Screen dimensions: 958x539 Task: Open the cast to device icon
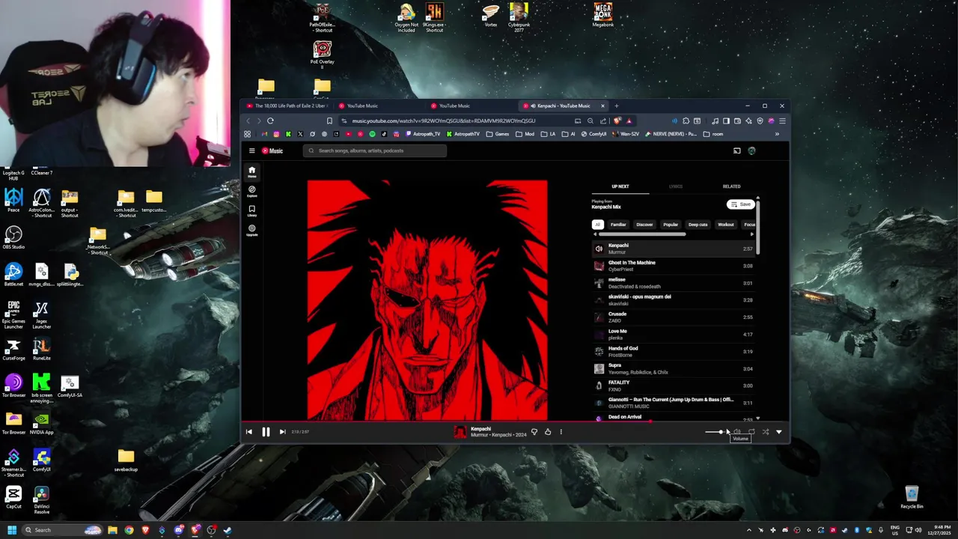[x=737, y=151]
